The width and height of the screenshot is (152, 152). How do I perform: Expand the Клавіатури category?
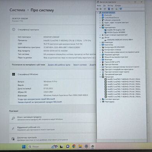(100, 42)
